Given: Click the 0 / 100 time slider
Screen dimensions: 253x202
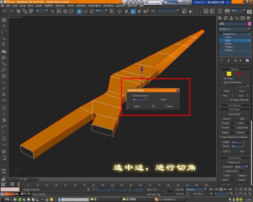Looking at the screenshot, I should tap(23, 179).
